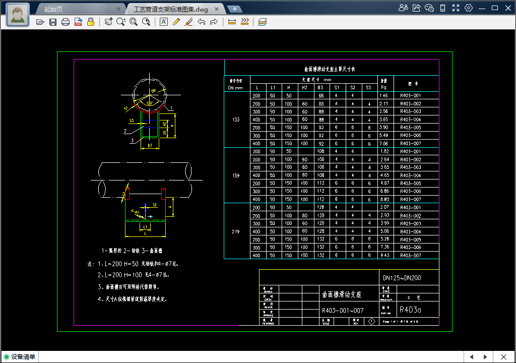Screen dimensions: 516x363
Task: Click the right arrow in bottom bar
Action: [485, 357]
